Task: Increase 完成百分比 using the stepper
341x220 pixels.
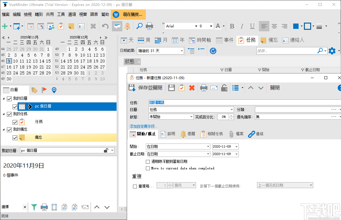Action: click(x=231, y=116)
